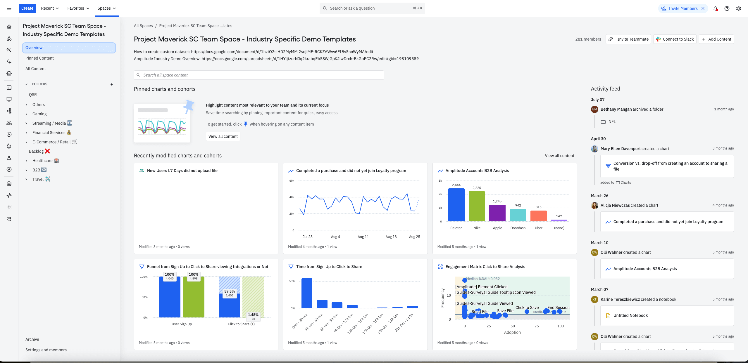Click the hamburger menu icon

[x=9, y=8]
